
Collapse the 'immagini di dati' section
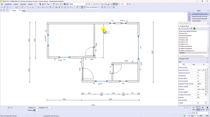tap(208, 59)
